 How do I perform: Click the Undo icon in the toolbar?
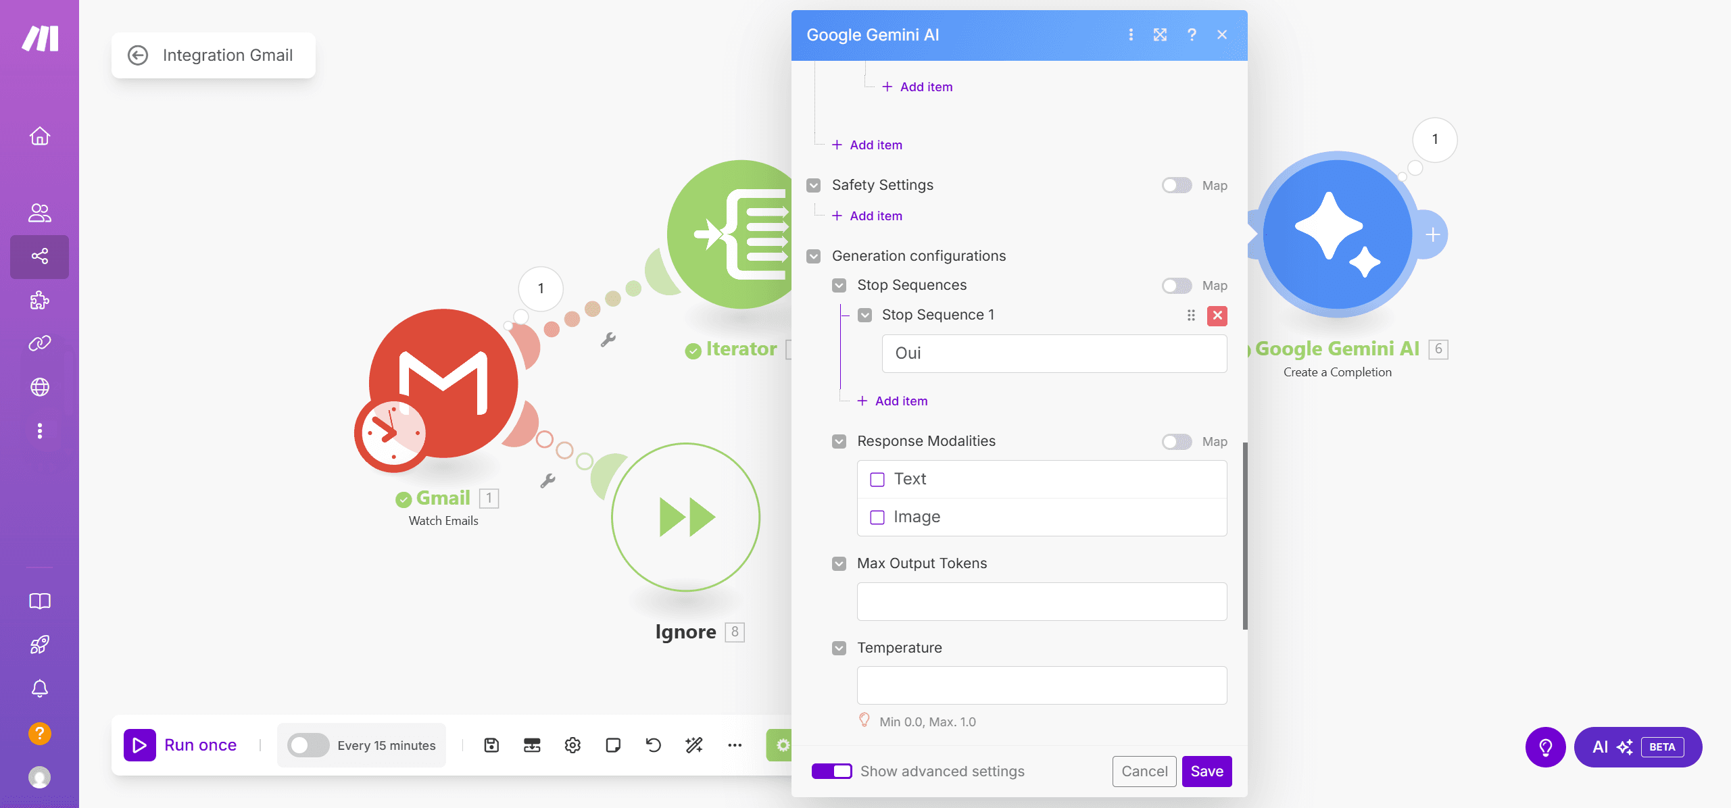[x=654, y=745]
